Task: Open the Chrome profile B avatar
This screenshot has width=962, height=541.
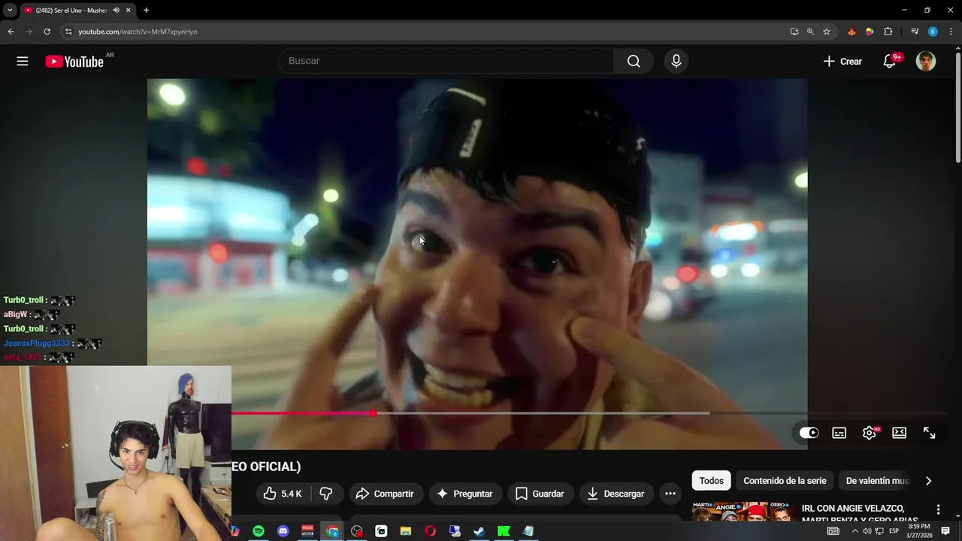Action: [x=933, y=32]
